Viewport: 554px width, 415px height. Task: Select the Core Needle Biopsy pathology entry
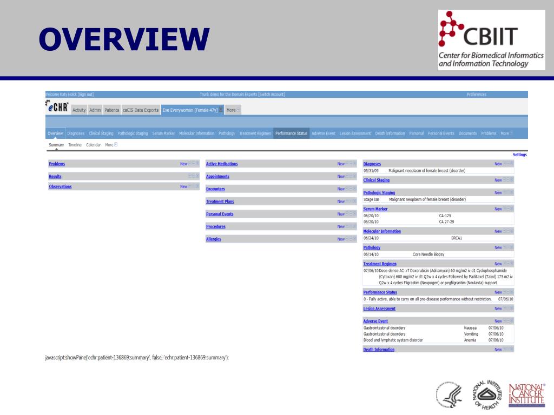[438, 254]
